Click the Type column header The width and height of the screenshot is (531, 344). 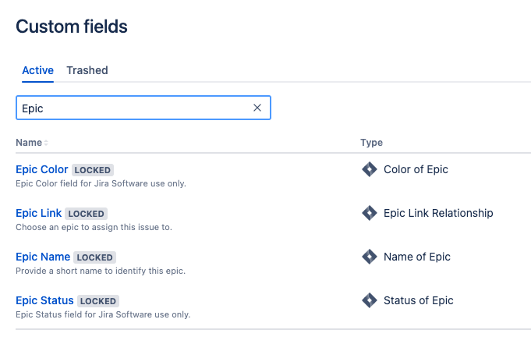371,142
